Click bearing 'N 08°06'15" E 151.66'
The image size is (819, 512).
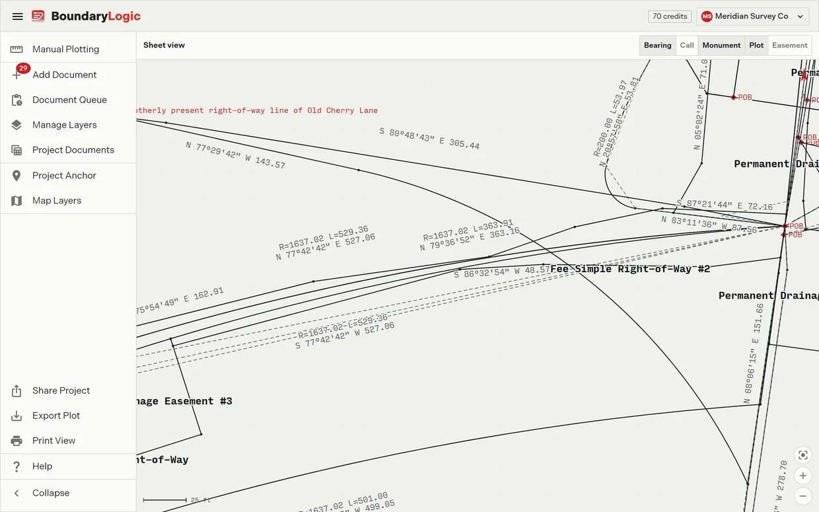pyautogui.click(x=753, y=353)
